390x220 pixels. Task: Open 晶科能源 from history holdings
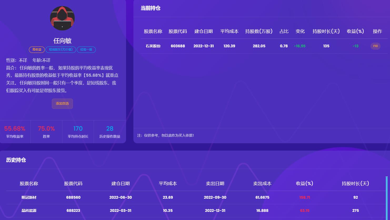coord(29,211)
